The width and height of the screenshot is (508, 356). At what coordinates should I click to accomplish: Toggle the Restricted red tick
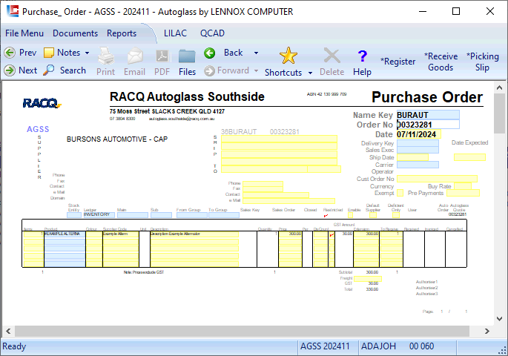326,215
